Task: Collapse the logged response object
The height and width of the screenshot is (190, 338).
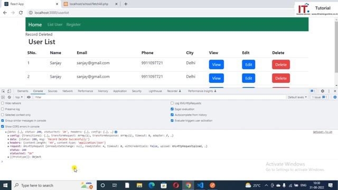Action: click(x=6, y=132)
